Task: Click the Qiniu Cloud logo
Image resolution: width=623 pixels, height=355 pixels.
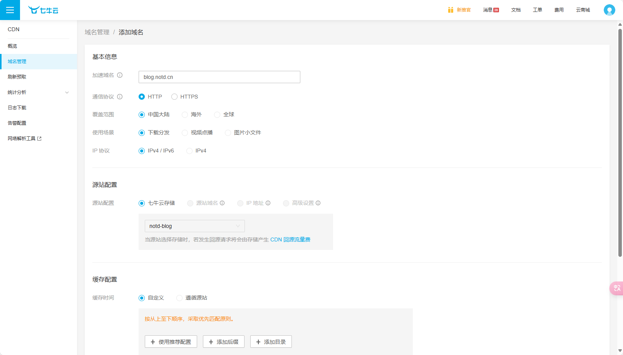Action: 43,10
